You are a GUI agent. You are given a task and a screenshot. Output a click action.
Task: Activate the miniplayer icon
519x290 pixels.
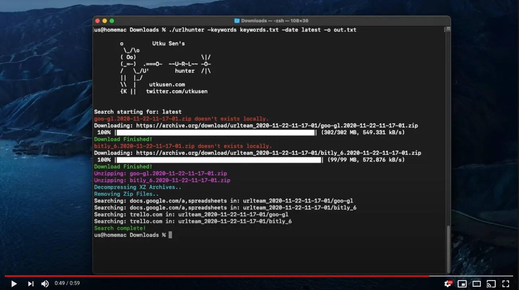[462, 284]
